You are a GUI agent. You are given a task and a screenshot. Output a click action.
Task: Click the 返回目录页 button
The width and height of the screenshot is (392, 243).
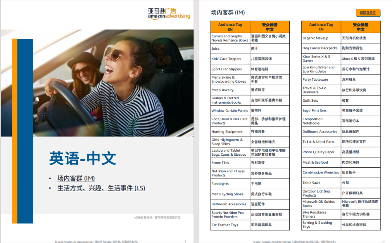tap(368, 13)
